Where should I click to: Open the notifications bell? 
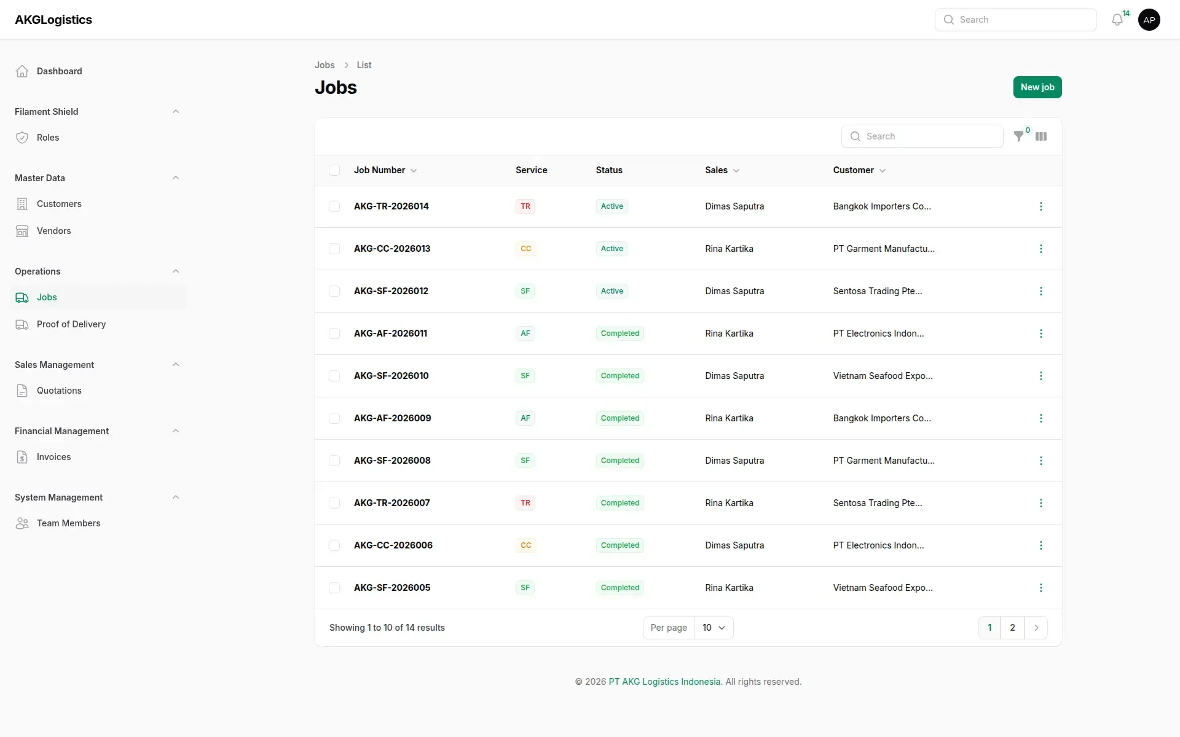(x=1117, y=20)
